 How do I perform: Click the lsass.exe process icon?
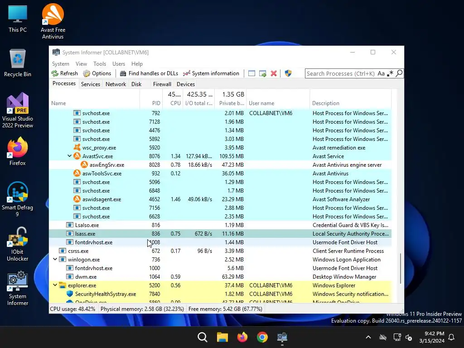69,233
